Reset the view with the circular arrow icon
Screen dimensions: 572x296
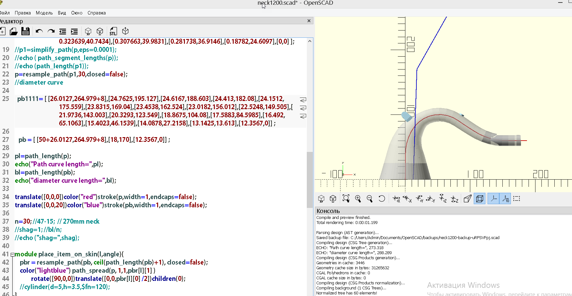pos(381,198)
